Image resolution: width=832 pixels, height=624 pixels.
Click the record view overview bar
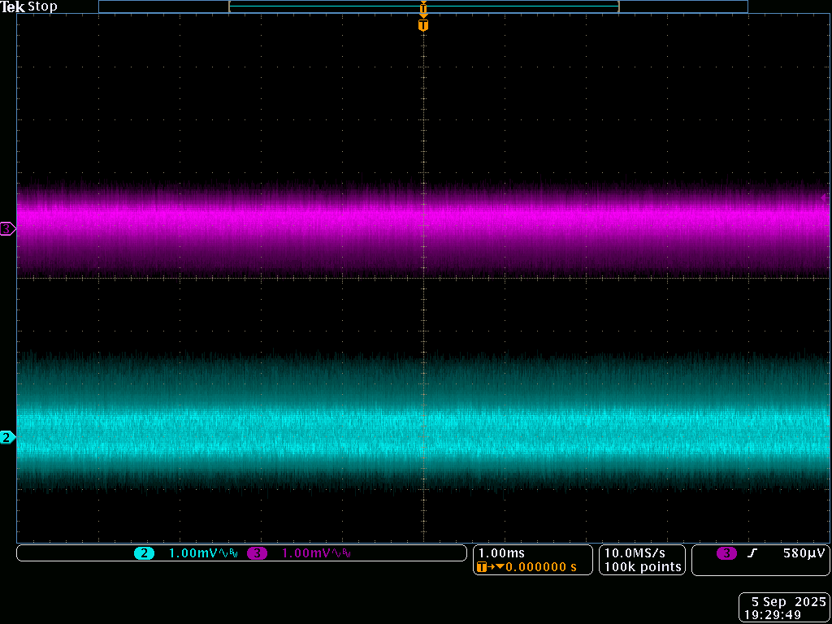(422, 6)
